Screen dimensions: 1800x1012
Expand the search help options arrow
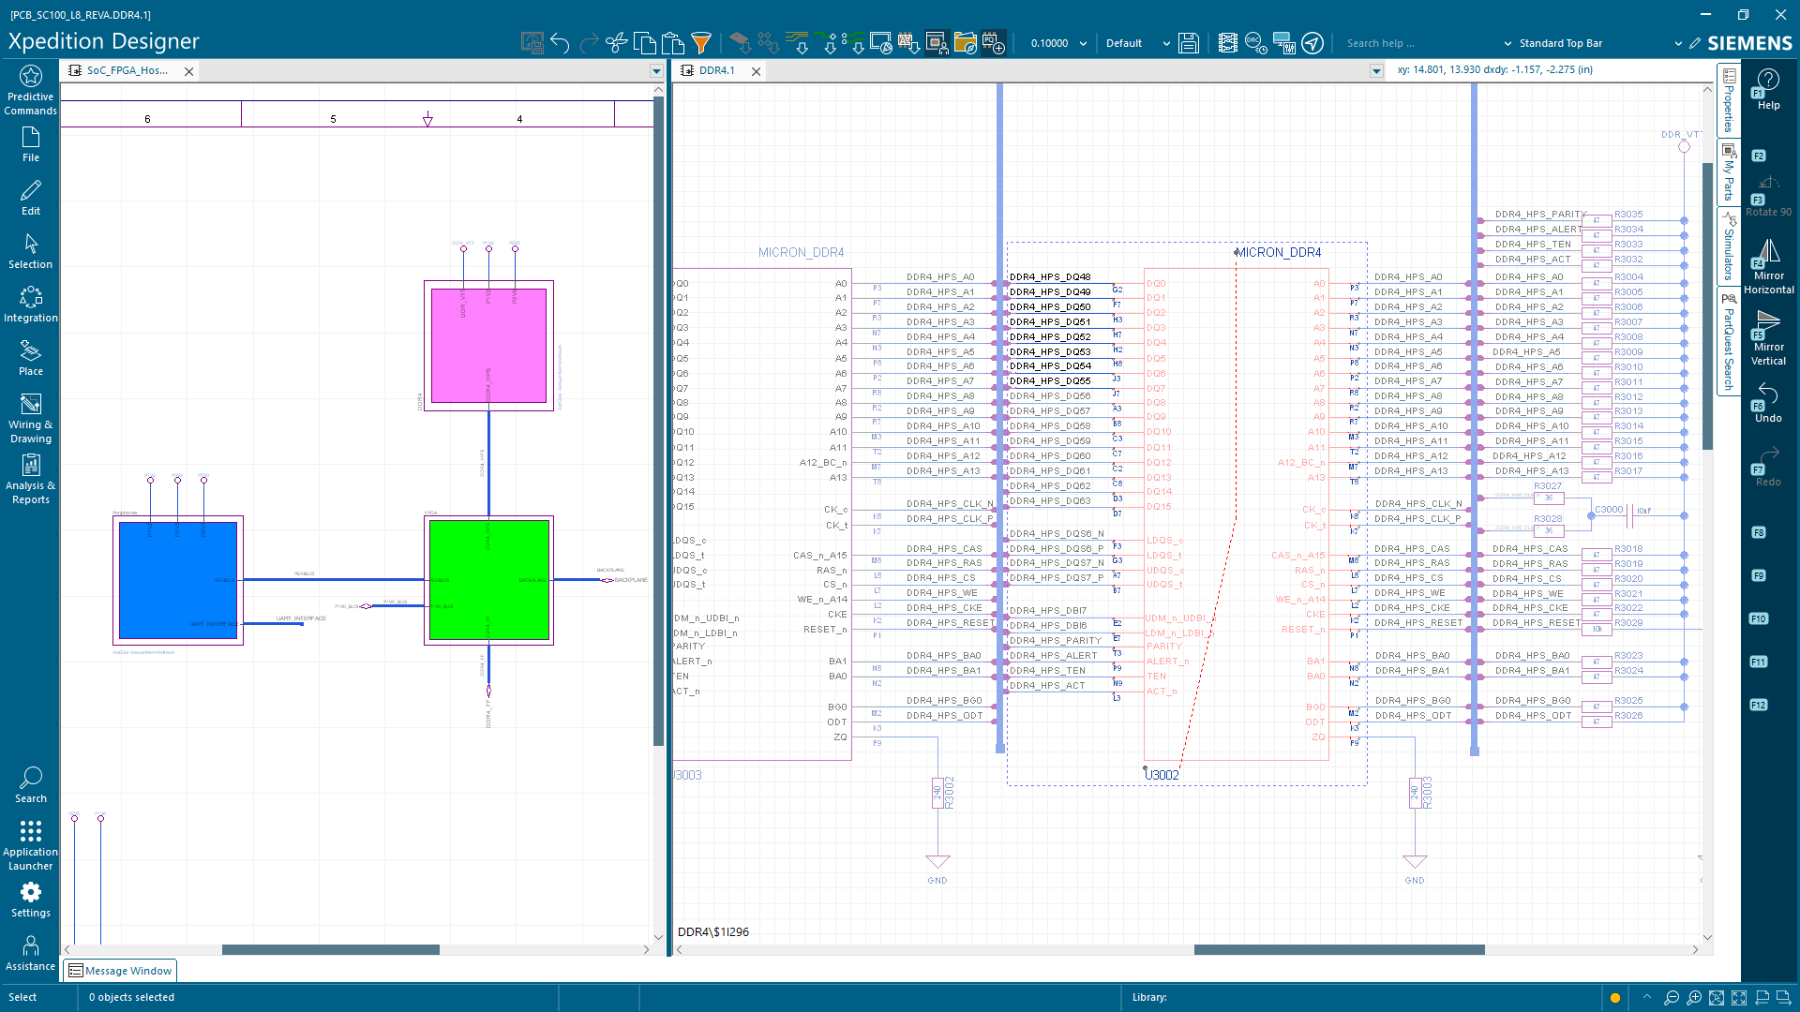(1507, 43)
